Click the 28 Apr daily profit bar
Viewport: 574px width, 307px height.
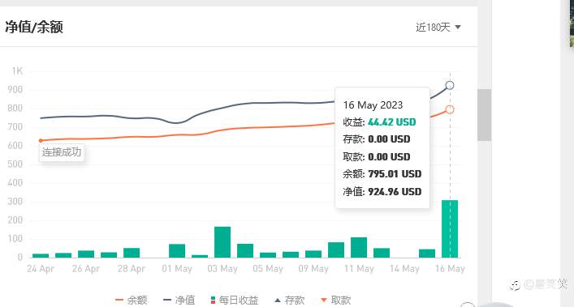point(132,253)
